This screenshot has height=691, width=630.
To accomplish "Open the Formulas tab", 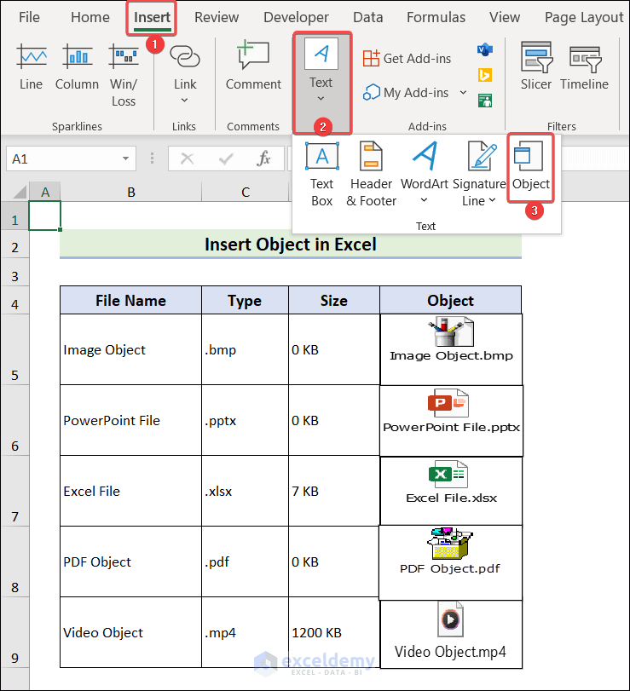I will pyautogui.click(x=436, y=17).
